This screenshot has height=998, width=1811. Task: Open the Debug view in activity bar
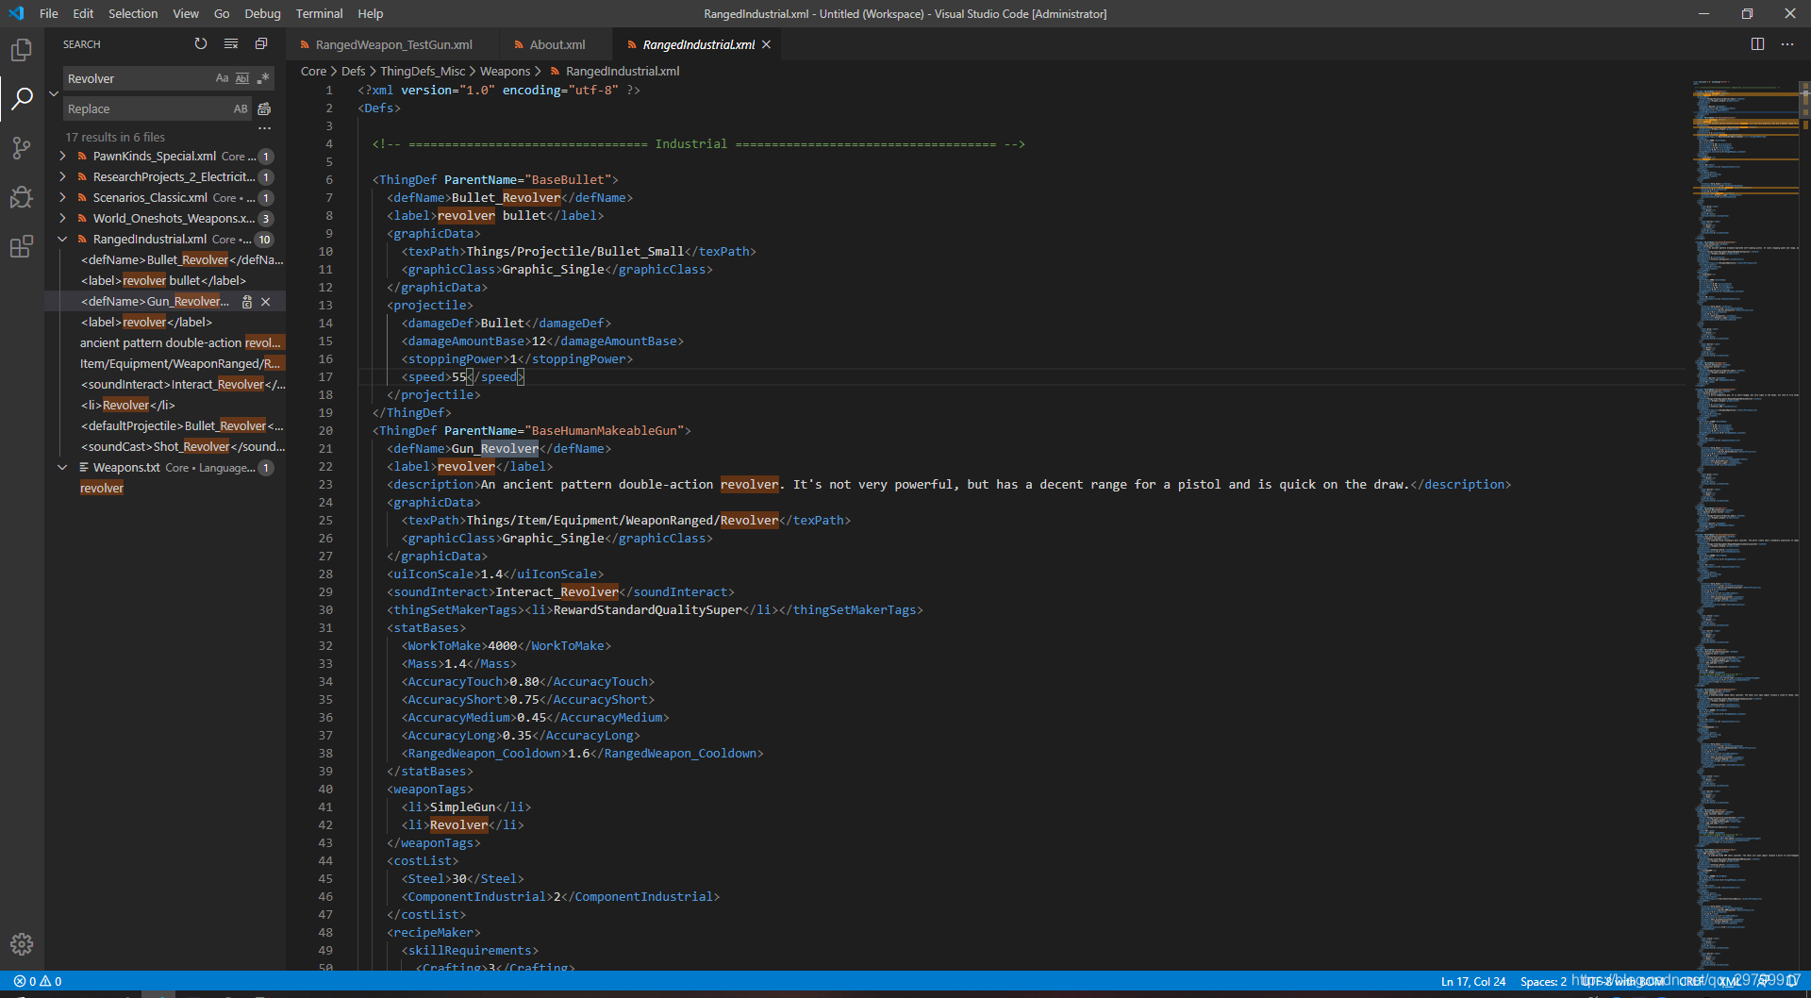coord(22,196)
